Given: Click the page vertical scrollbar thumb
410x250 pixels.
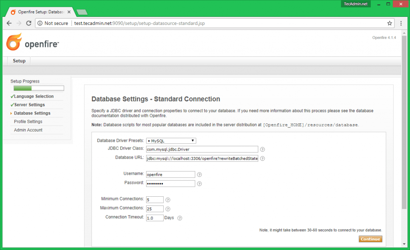Looking at the screenshot, I should (x=404, y=122).
